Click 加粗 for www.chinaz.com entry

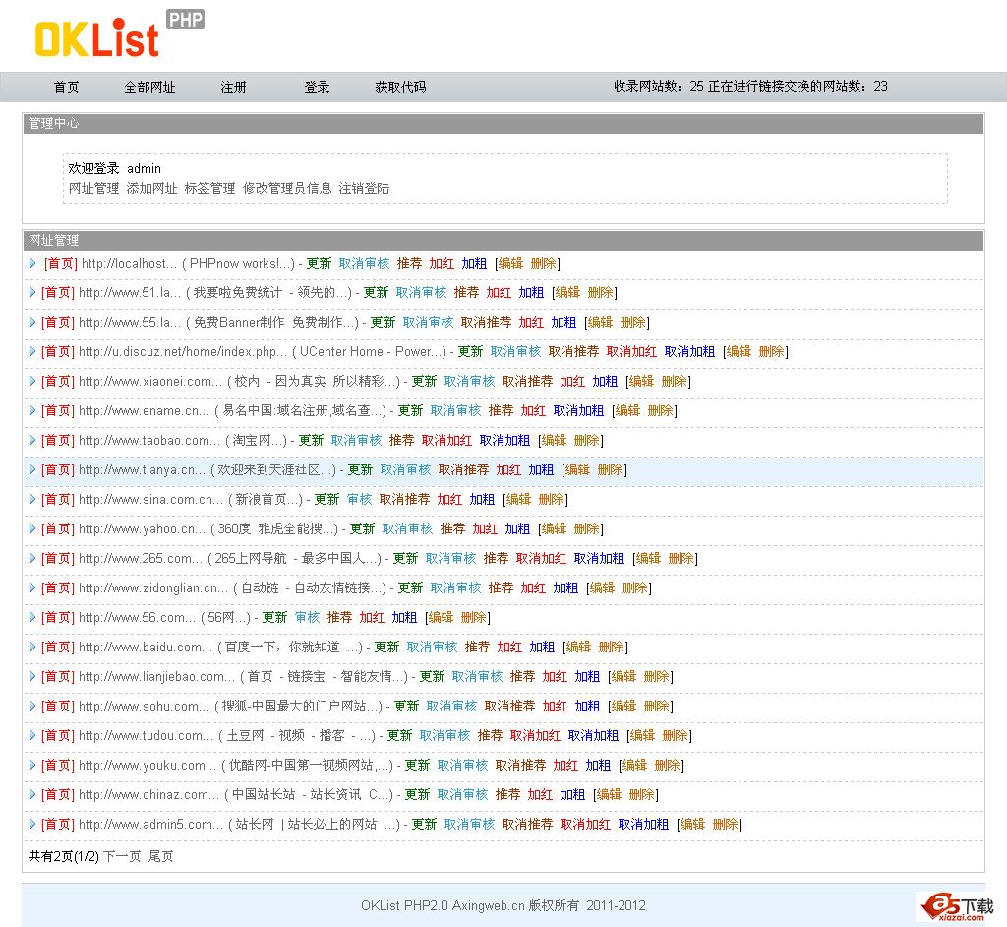[x=572, y=794]
